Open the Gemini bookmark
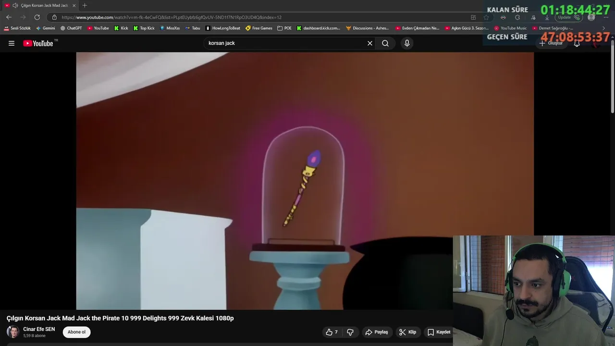615x346 pixels. [46, 28]
